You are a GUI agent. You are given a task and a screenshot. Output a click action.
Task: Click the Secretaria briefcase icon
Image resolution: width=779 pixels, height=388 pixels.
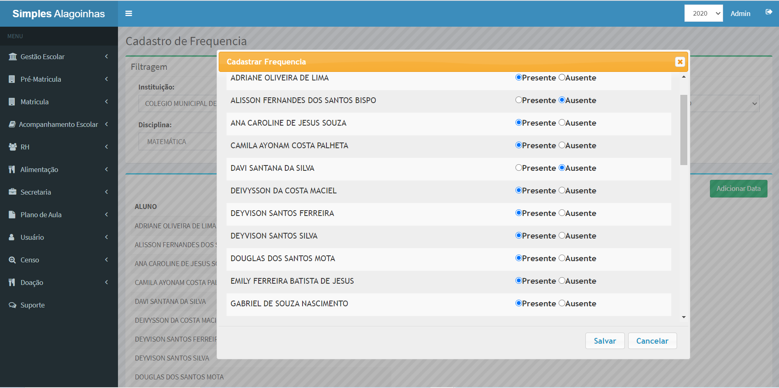pyautogui.click(x=13, y=192)
